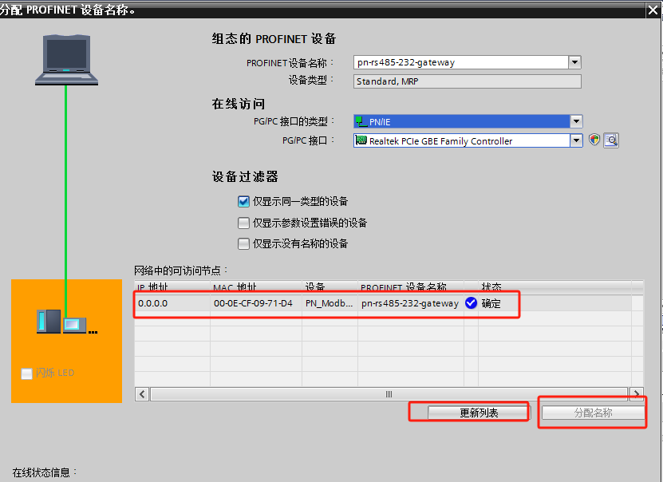This screenshot has width=663, height=482.
Task: Close the PROFINET device name dialog
Action: pos(653,10)
